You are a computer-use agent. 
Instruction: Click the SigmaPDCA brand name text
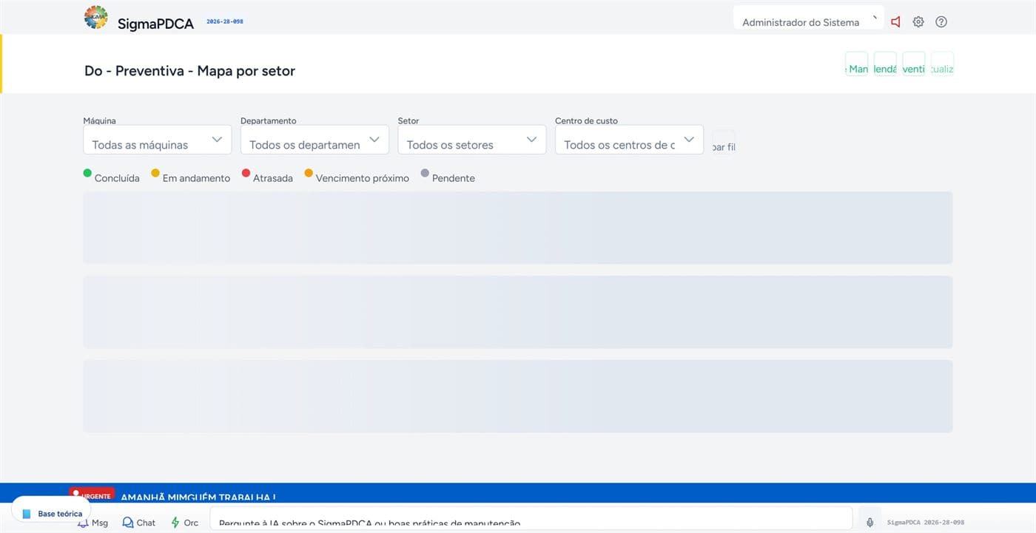pyautogui.click(x=155, y=24)
